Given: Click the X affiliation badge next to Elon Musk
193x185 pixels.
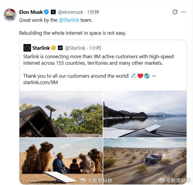Looking at the screenshot, I should (53, 12).
